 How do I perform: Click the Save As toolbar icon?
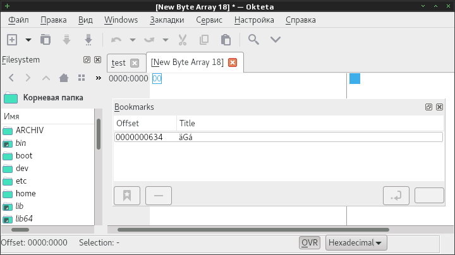click(x=88, y=40)
